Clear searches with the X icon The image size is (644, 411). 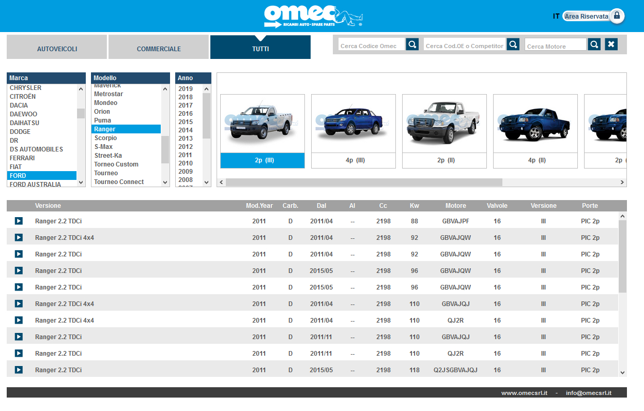click(x=611, y=44)
